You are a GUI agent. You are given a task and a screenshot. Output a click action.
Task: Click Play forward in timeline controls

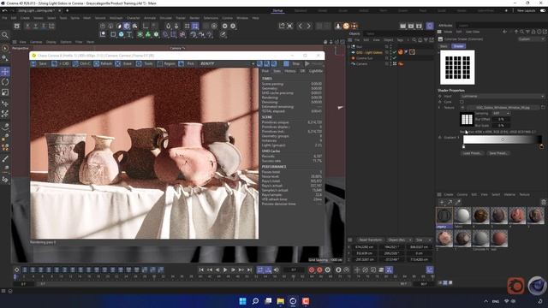coord(225,269)
